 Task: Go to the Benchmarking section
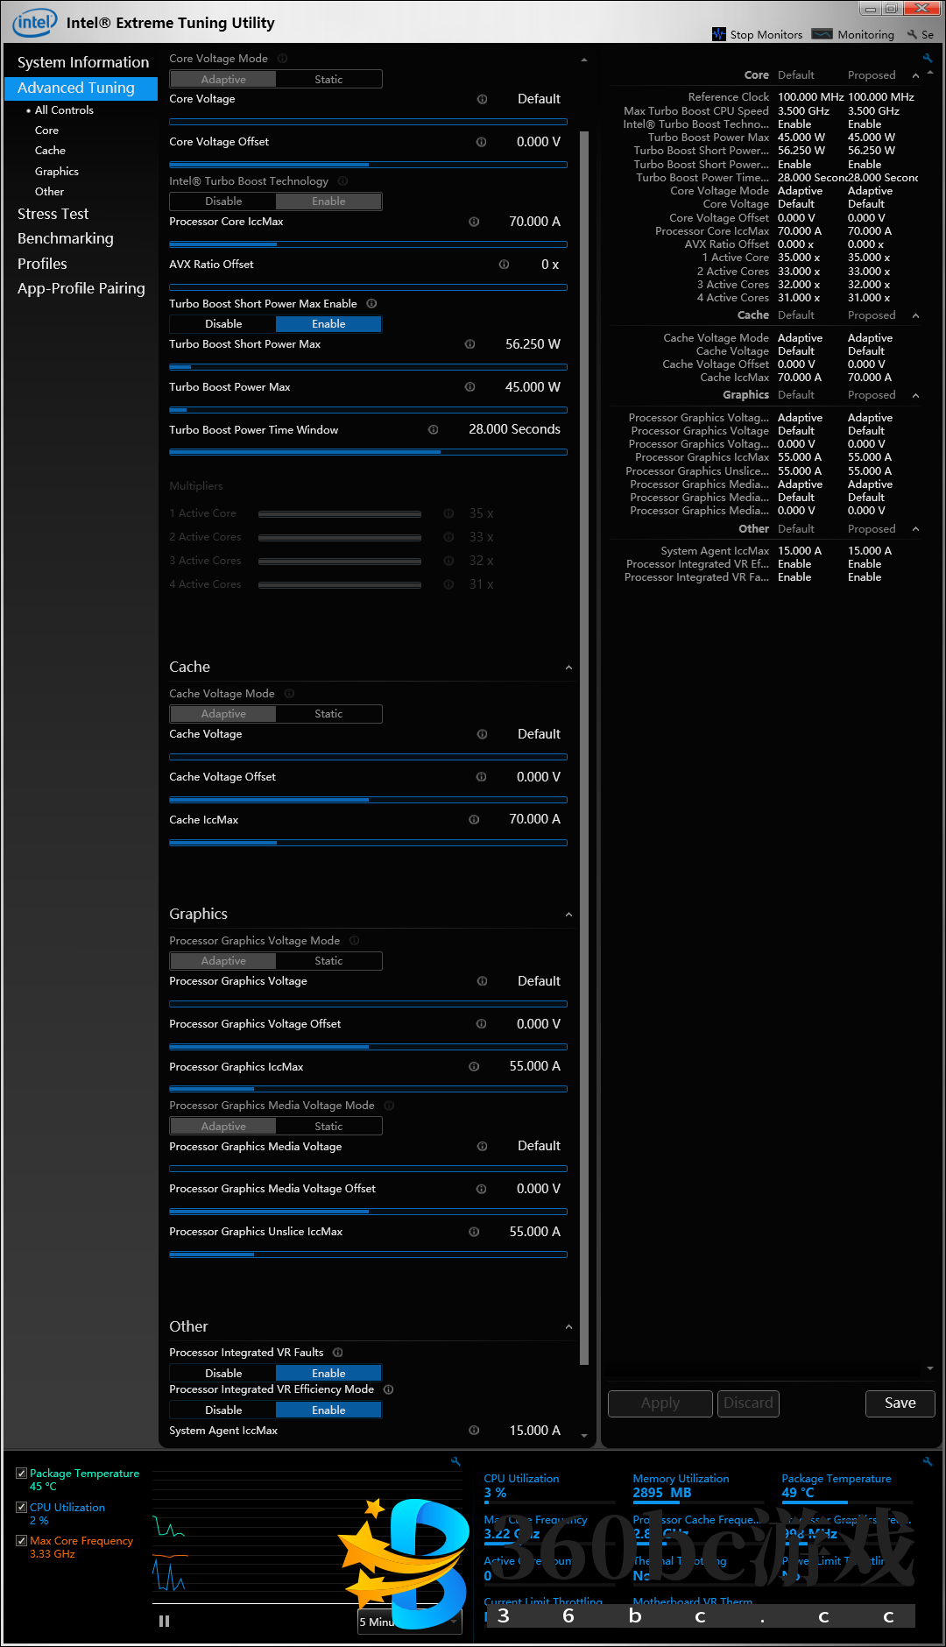(66, 238)
